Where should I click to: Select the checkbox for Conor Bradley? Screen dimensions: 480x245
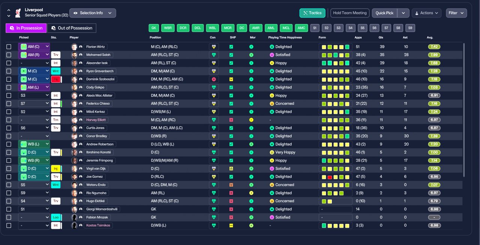point(9,136)
